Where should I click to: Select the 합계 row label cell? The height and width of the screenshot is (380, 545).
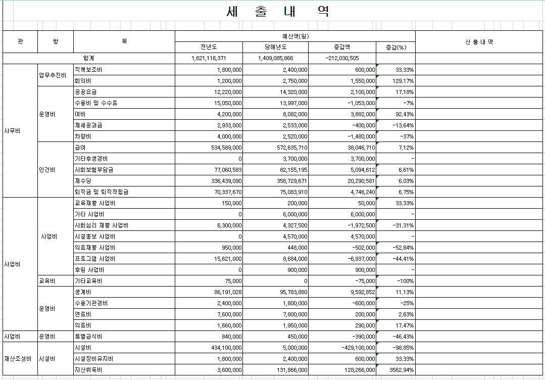pyautogui.click(x=89, y=58)
